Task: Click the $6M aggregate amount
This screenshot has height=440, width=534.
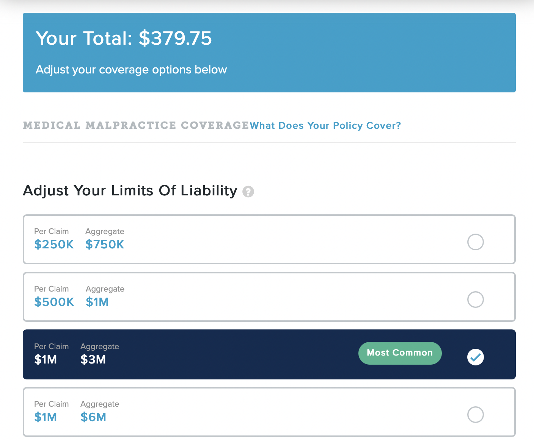Action: click(x=93, y=417)
